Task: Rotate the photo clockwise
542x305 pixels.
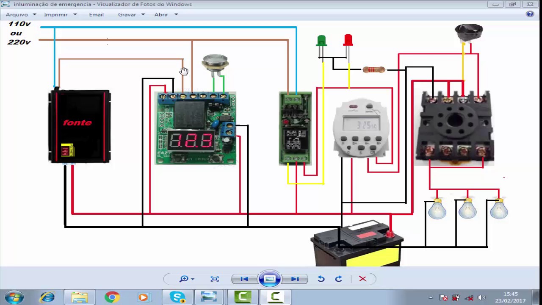Action: (338, 279)
